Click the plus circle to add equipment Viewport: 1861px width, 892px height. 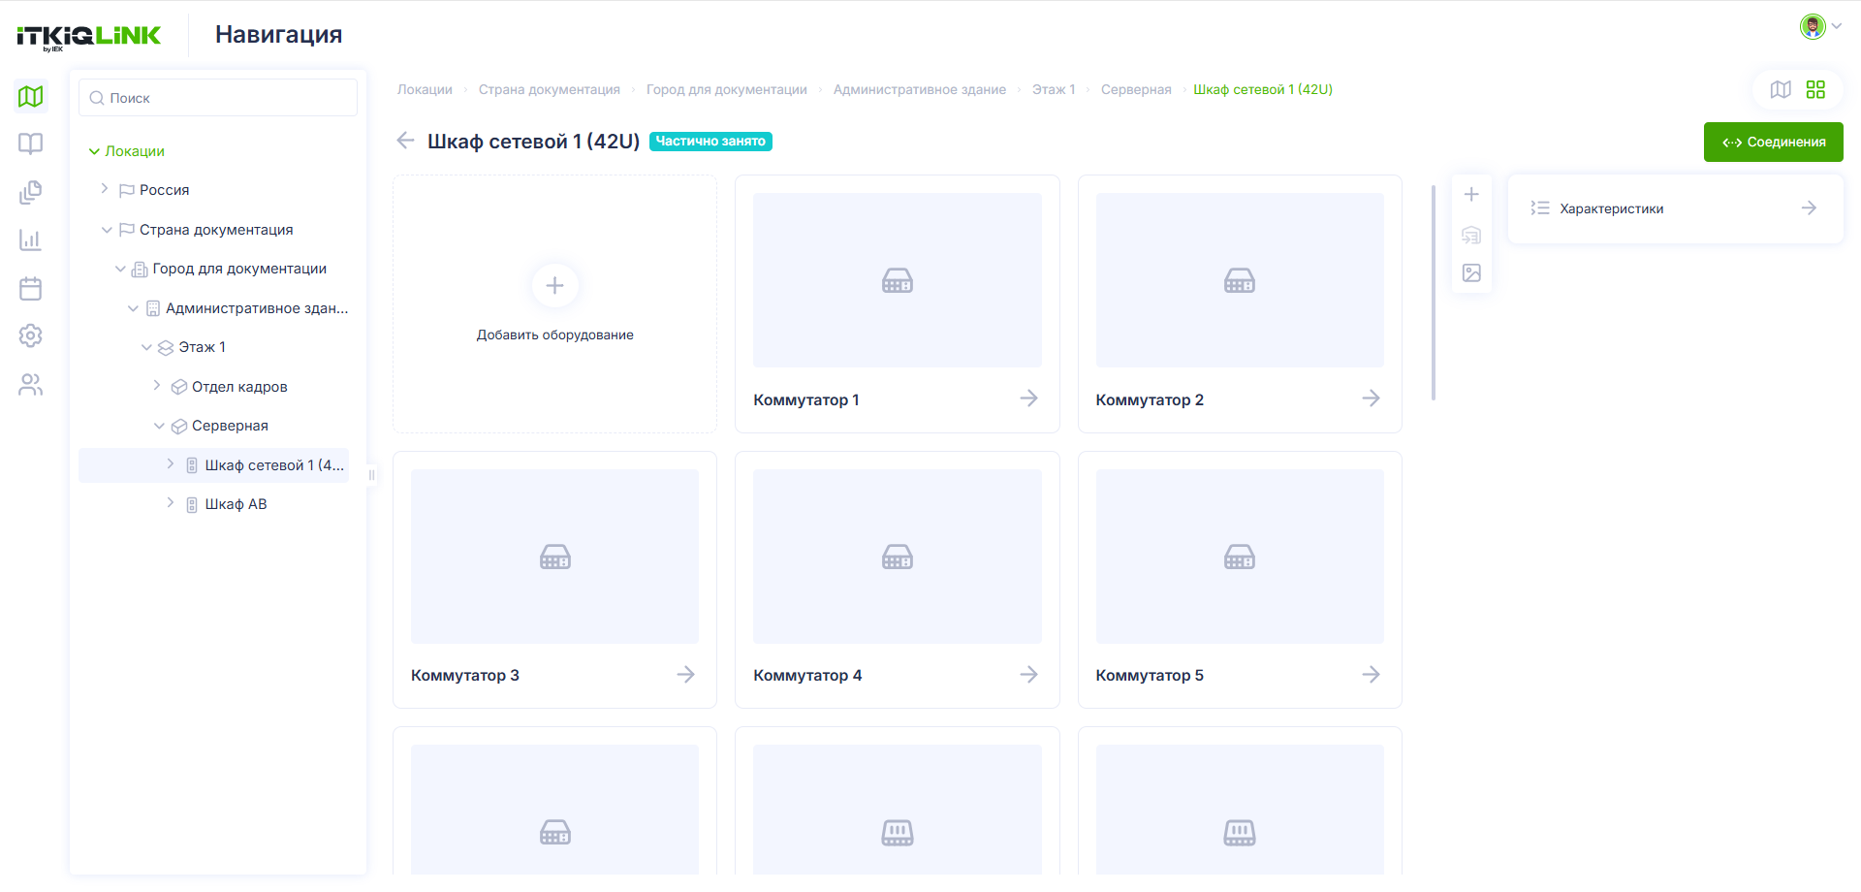coord(555,285)
